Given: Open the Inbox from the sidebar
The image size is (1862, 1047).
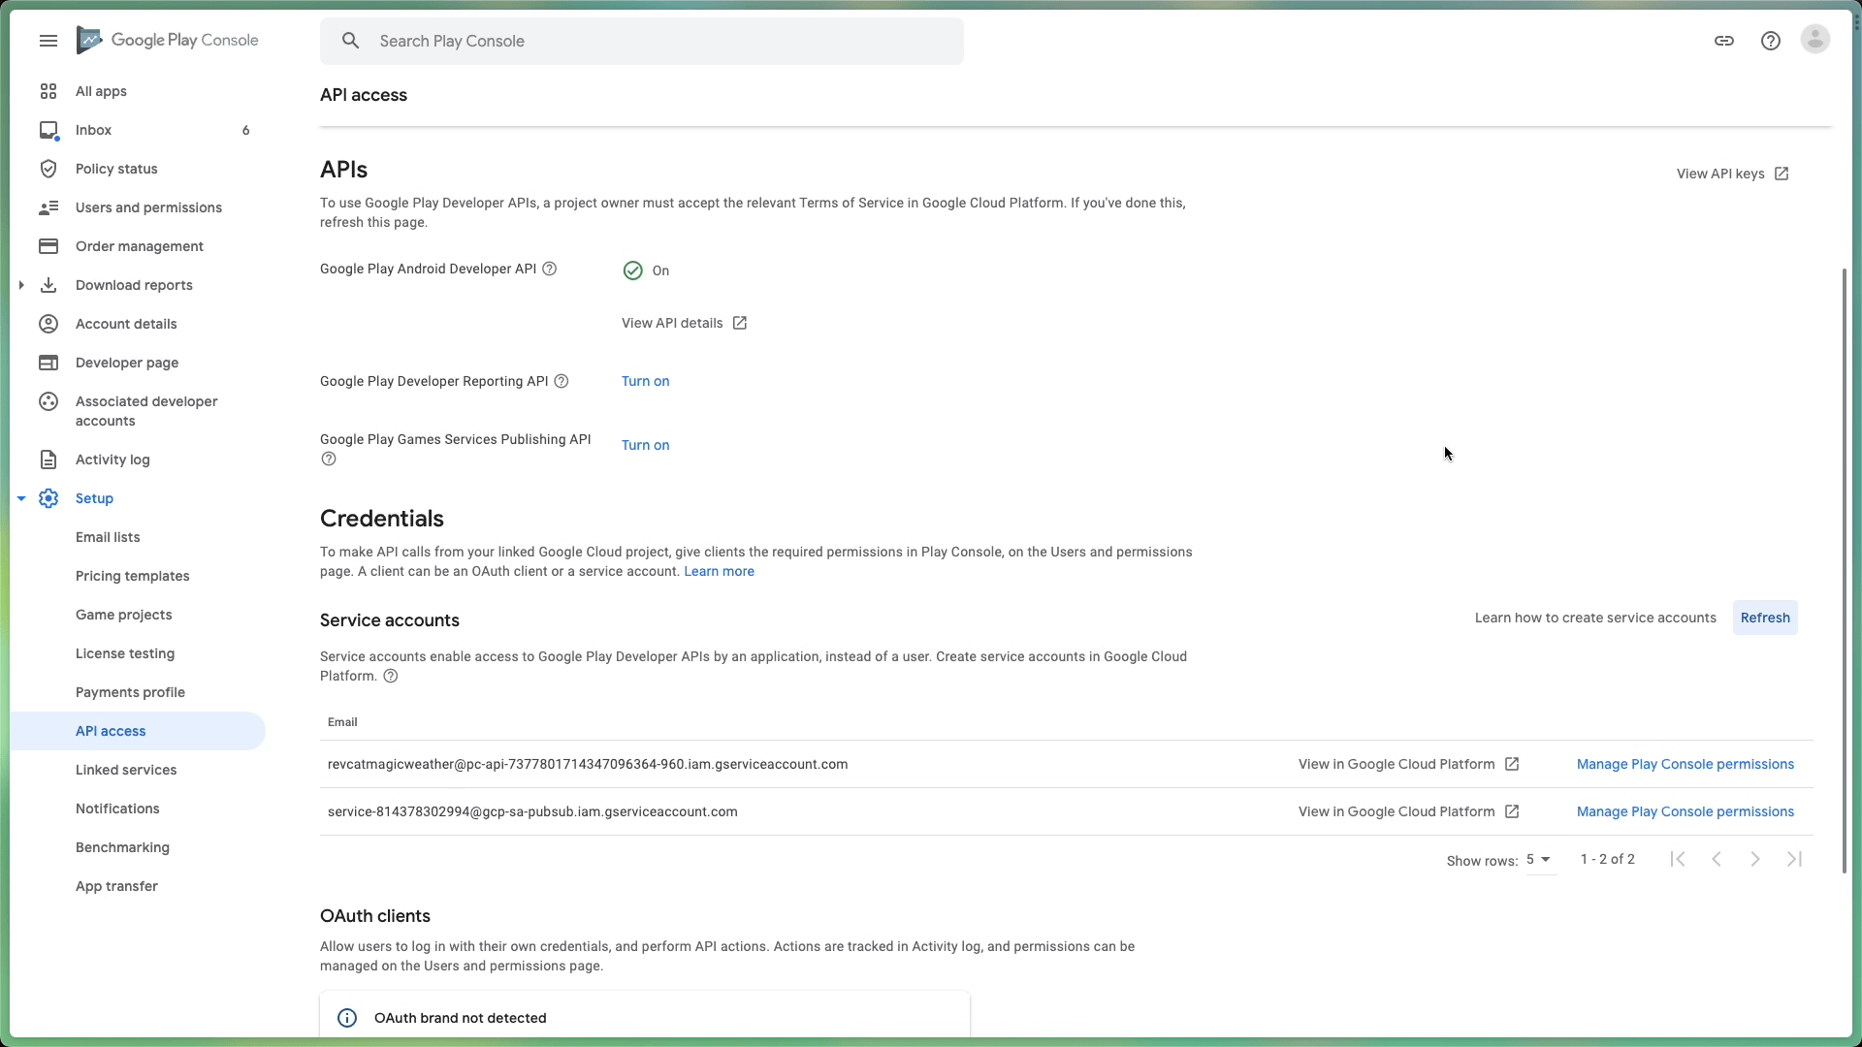Looking at the screenshot, I should tap(93, 130).
